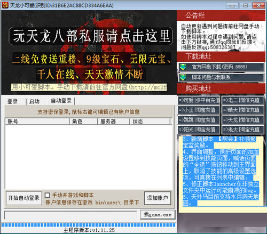Click the blue progress bar at bottom
Screen dimensions: 267x234
[x=89, y=225]
